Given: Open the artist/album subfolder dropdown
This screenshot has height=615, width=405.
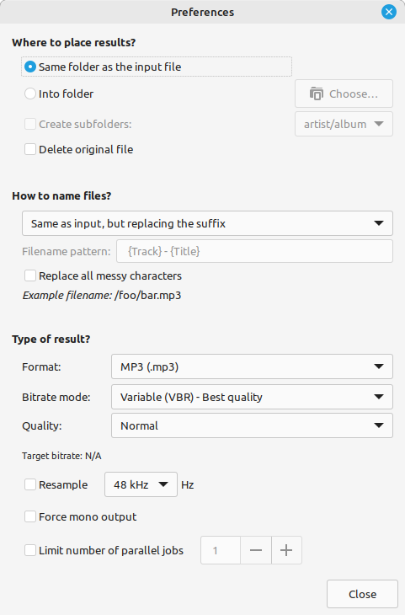Looking at the screenshot, I should pyautogui.click(x=344, y=124).
